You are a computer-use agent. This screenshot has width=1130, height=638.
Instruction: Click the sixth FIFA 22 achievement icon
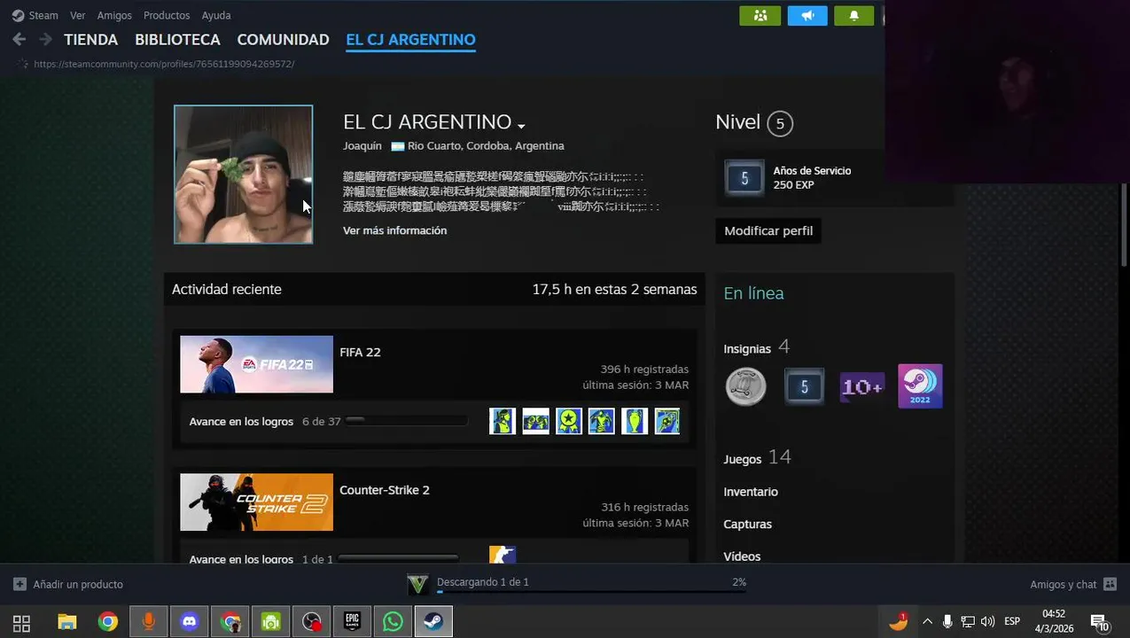pos(667,421)
